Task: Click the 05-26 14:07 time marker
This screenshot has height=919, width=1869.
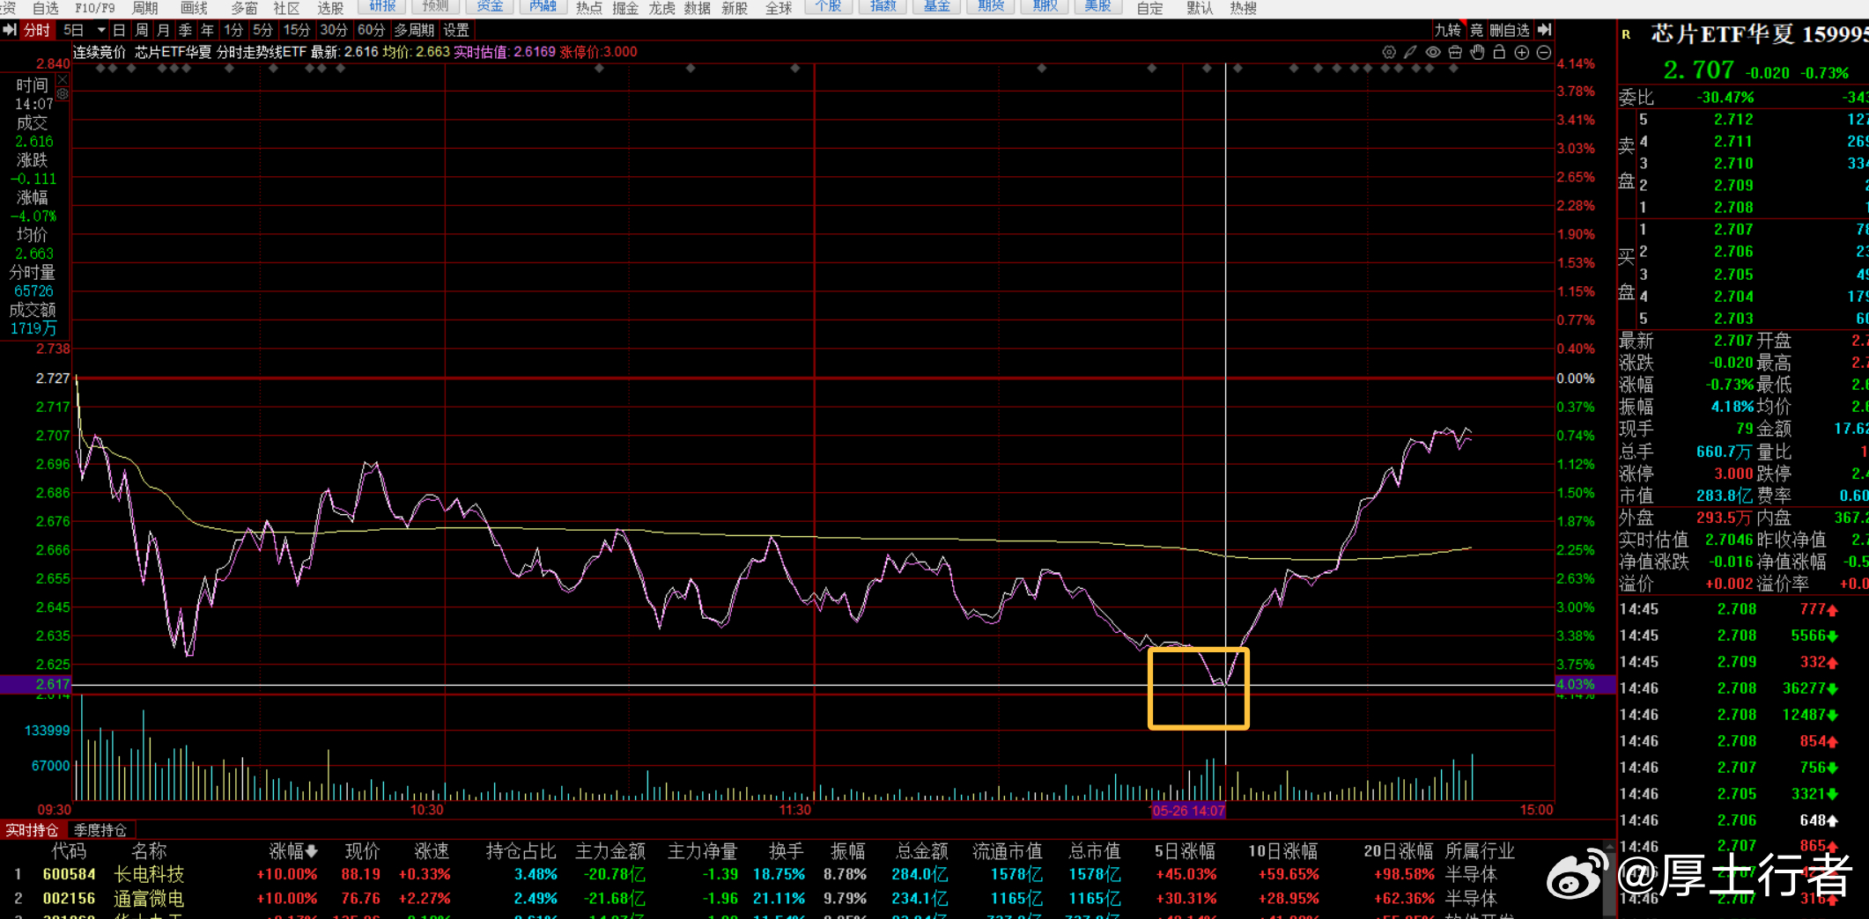Action: (1188, 811)
